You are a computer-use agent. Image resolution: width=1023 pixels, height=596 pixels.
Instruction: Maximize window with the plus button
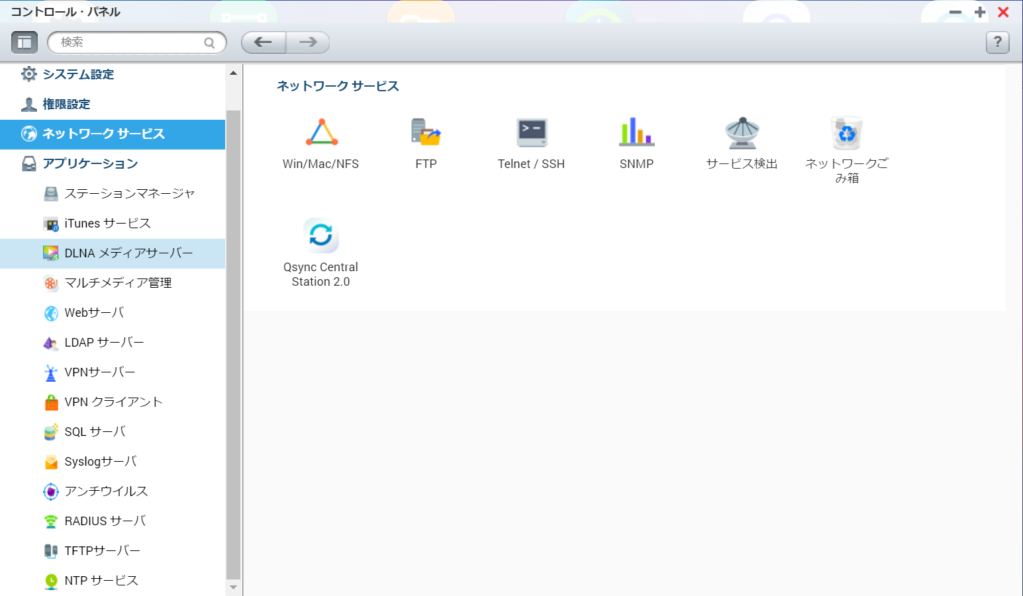[980, 12]
